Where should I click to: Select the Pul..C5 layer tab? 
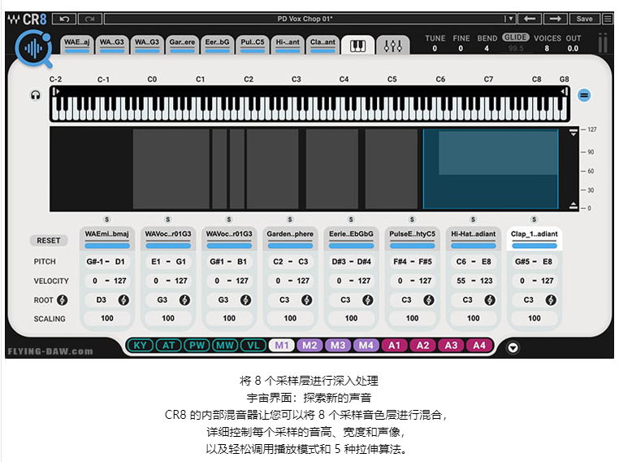253,45
